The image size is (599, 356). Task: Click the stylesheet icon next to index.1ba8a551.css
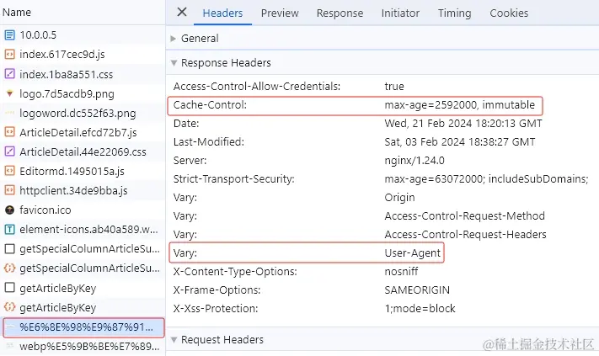pyautogui.click(x=10, y=74)
